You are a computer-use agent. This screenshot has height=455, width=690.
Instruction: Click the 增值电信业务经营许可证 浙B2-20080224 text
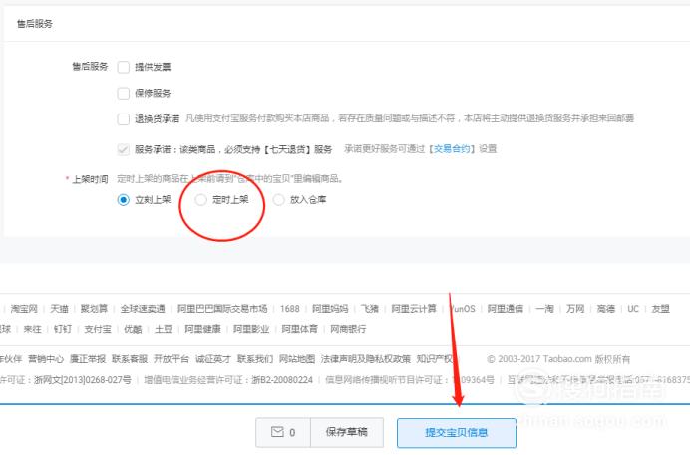pos(228,380)
